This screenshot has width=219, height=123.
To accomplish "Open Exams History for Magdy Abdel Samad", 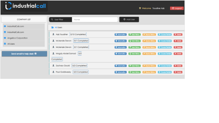I will [149, 53].
